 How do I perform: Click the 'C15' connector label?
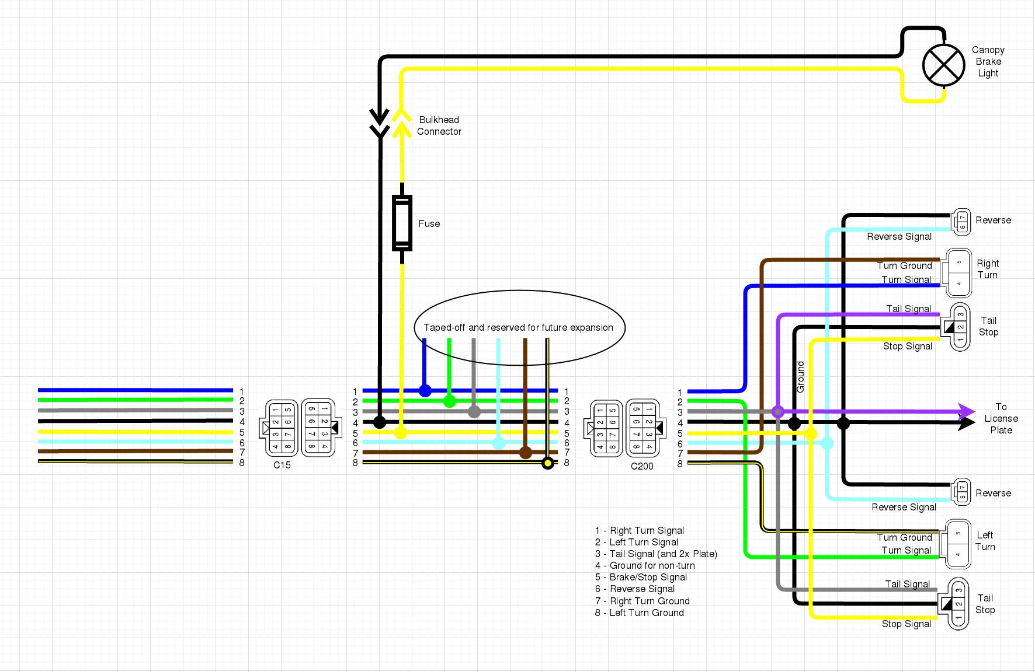pos(282,465)
